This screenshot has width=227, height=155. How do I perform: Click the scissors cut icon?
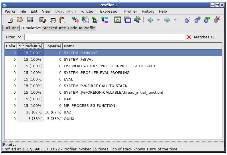tap(43, 20)
